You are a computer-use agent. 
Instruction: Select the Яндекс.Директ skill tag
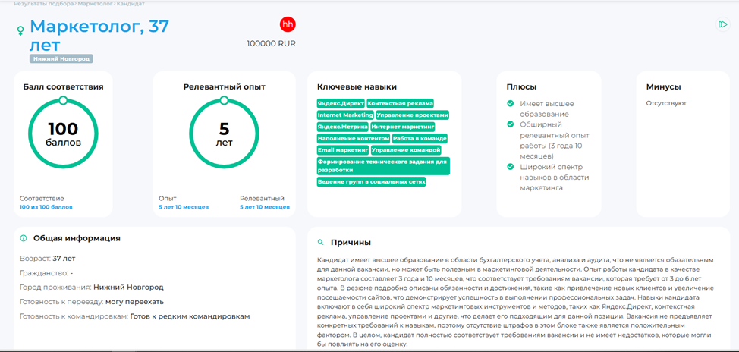341,103
